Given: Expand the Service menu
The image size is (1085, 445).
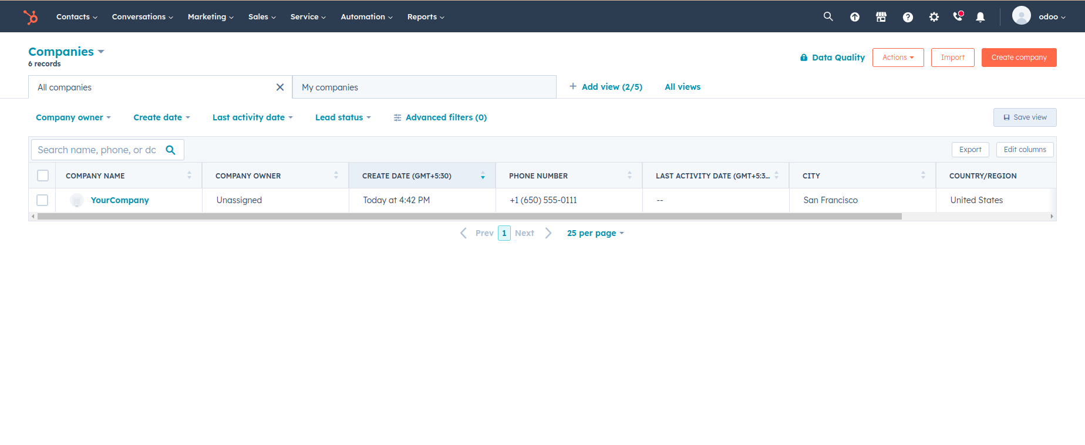Looking at the screenshot, I should [308, 17].
